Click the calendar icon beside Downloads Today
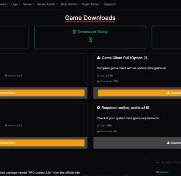This screenshot has height=176, width=181. pos(74,32)
